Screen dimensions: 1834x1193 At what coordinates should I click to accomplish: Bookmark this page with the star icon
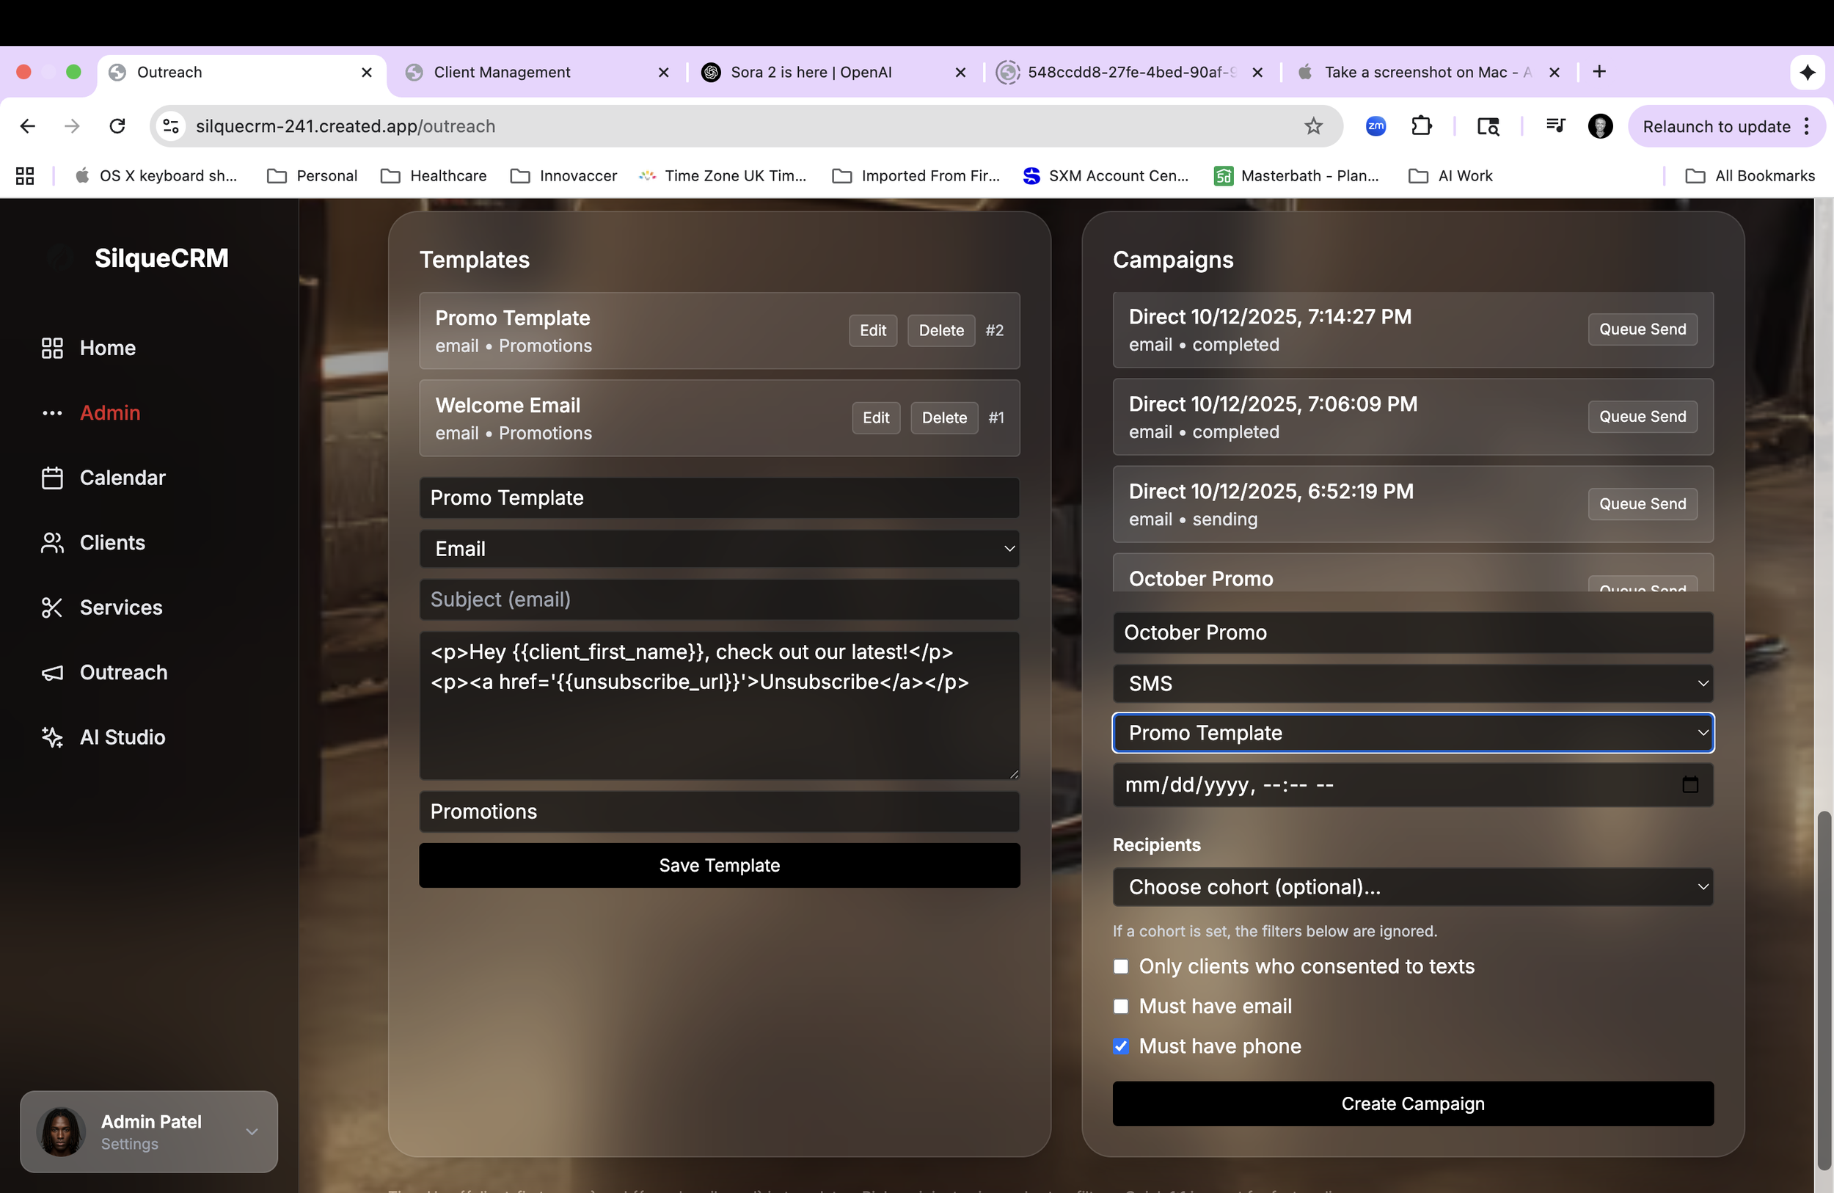coord(1313,126)
